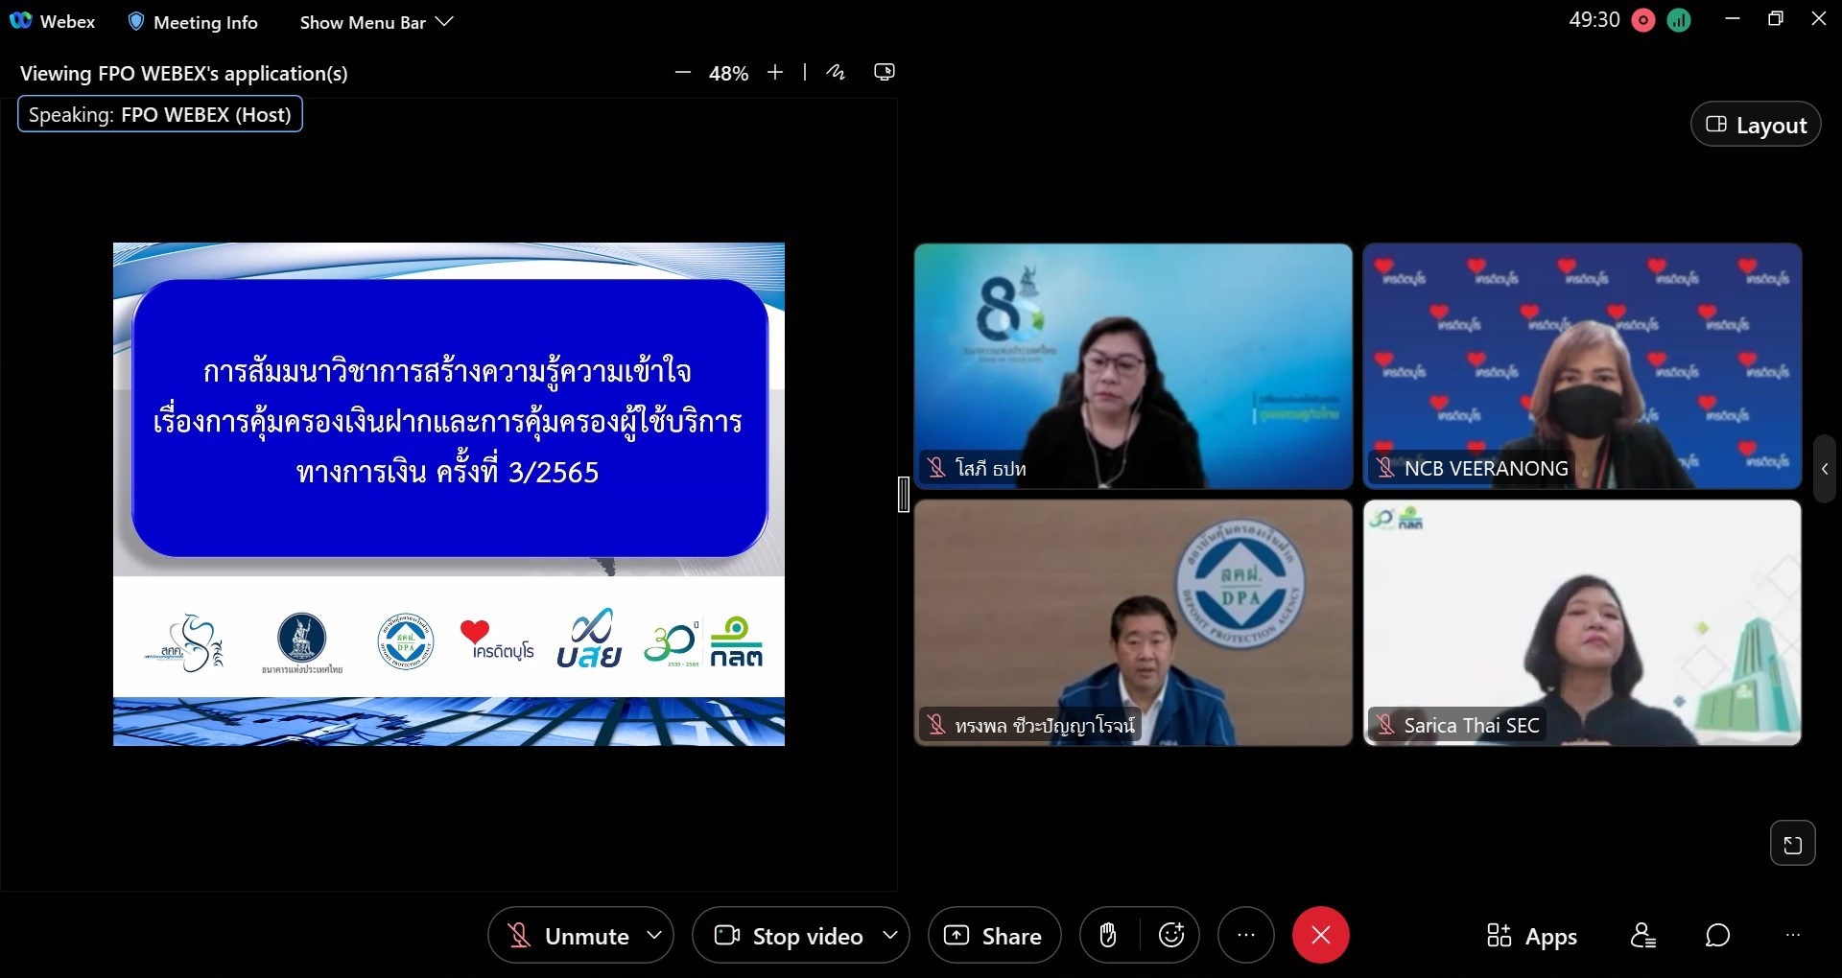Click the 48% zoom level value

coord(728,74)
